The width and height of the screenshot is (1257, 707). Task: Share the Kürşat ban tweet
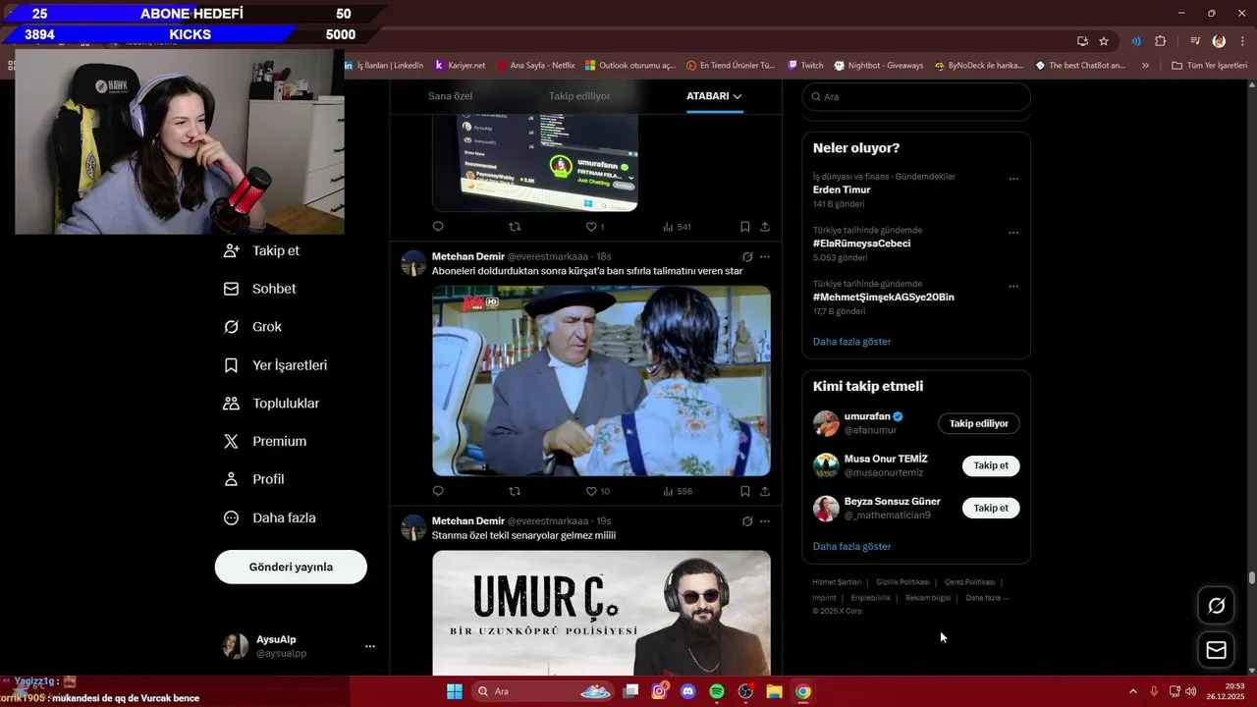tap(765, 491)
